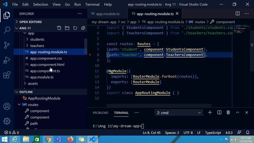Image resolution: width=254 pixels, height=143 pixels.
Task: Open the Edit menu
Action: pyautogui.click(x=25, y=4)
